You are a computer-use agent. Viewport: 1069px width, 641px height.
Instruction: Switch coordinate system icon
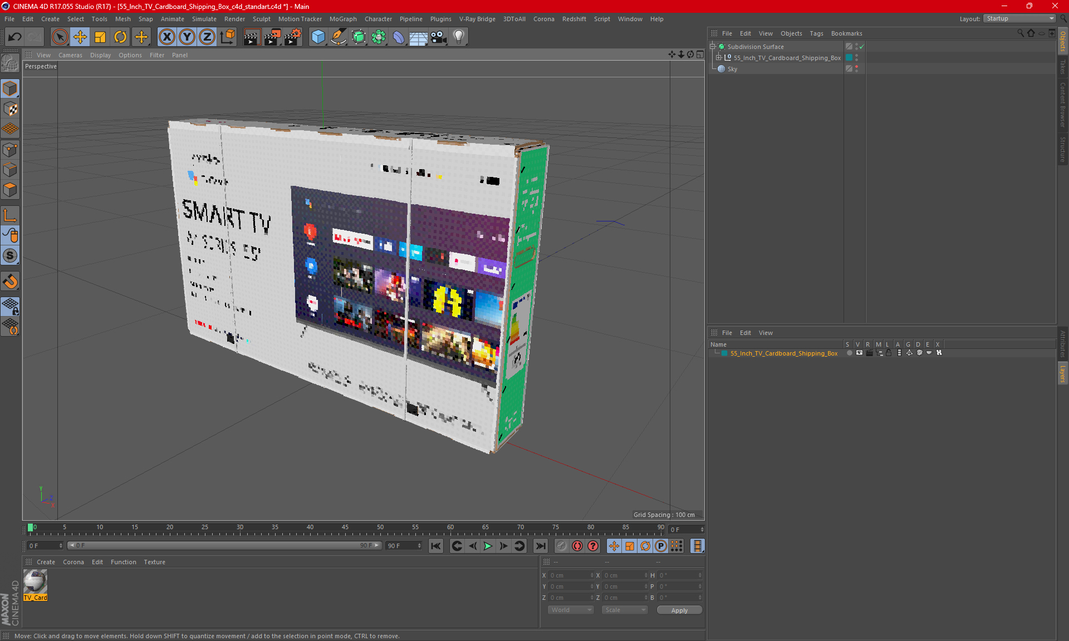click(x=227, y=37)
